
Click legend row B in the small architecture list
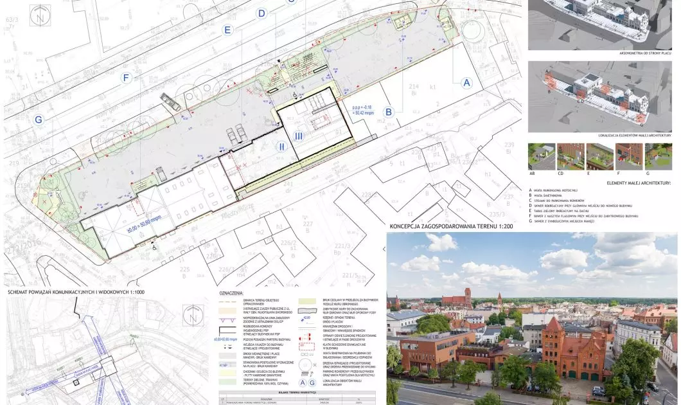(546, 195)
